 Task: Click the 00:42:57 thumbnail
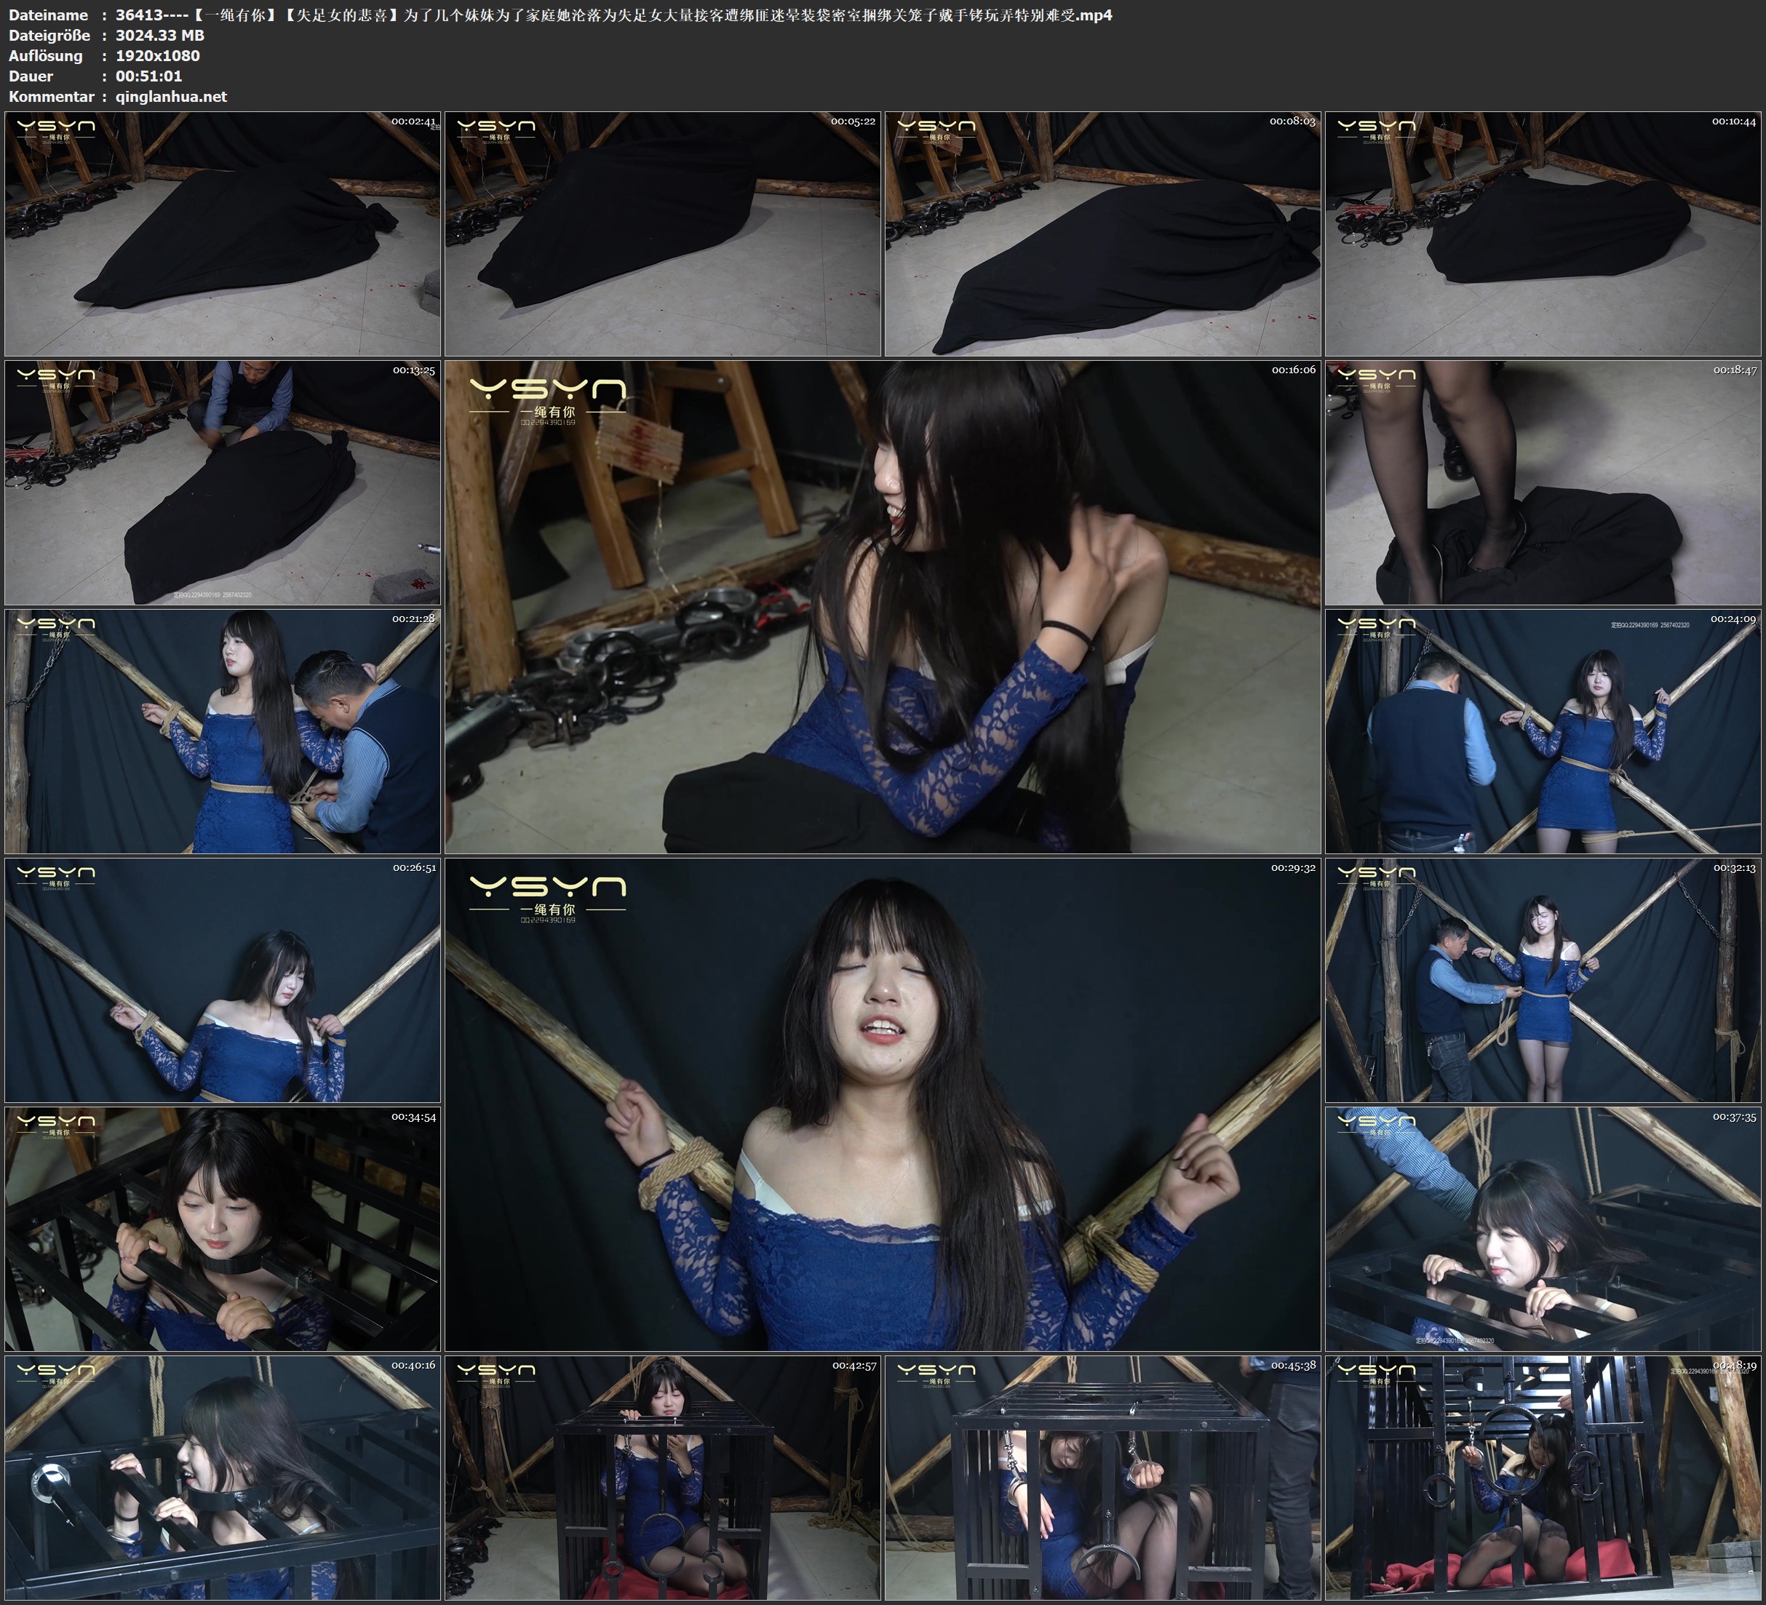tap(662, 1478)
